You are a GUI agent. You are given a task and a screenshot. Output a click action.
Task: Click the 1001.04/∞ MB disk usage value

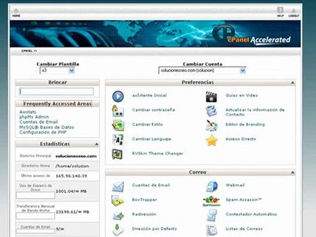click(71, 192)
